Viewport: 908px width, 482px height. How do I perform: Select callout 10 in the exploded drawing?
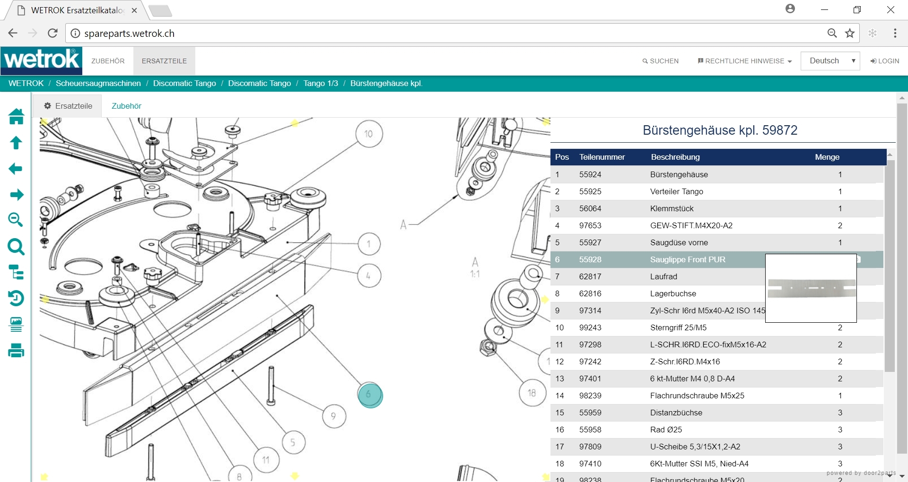369,134
